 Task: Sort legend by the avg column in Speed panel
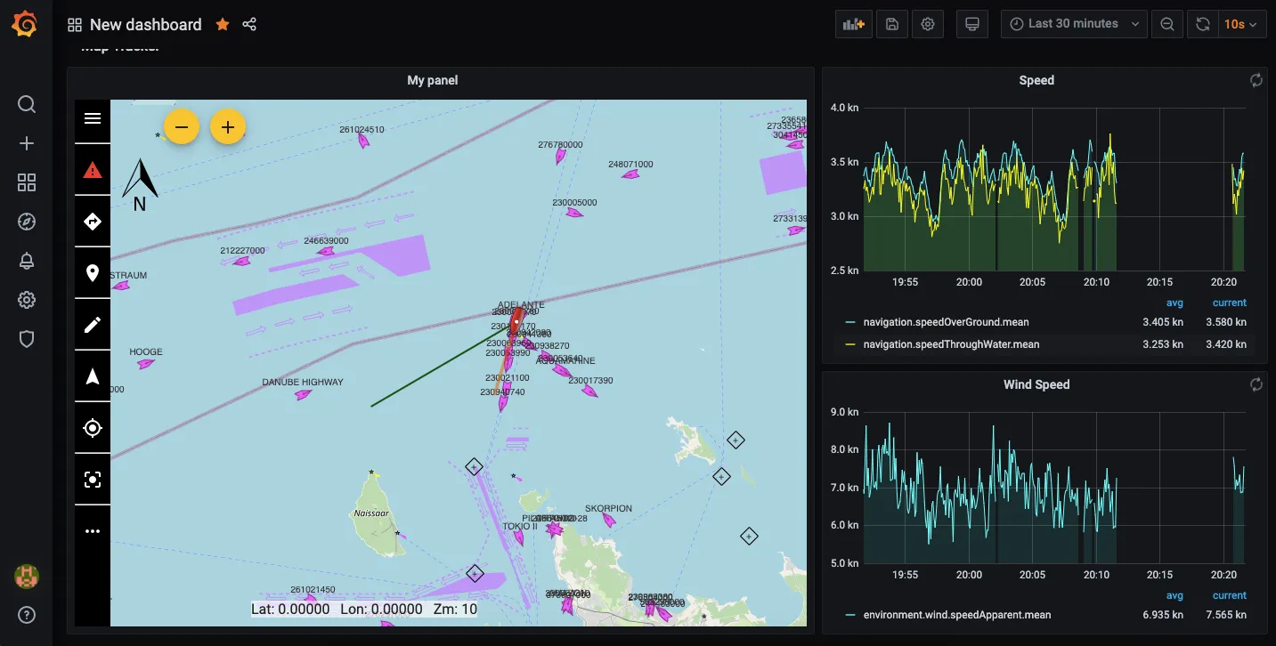click(1174, 303)
